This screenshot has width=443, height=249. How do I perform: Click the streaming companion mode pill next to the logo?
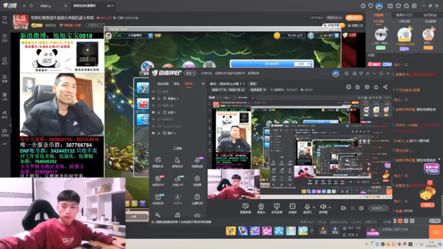tap(190, 73)
